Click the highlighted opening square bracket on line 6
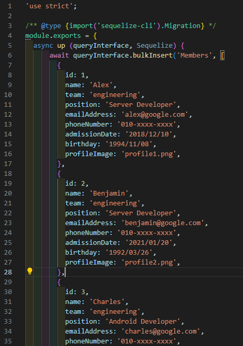The height and width of the screenshot is (346, 243). click(x=222, y=56)
